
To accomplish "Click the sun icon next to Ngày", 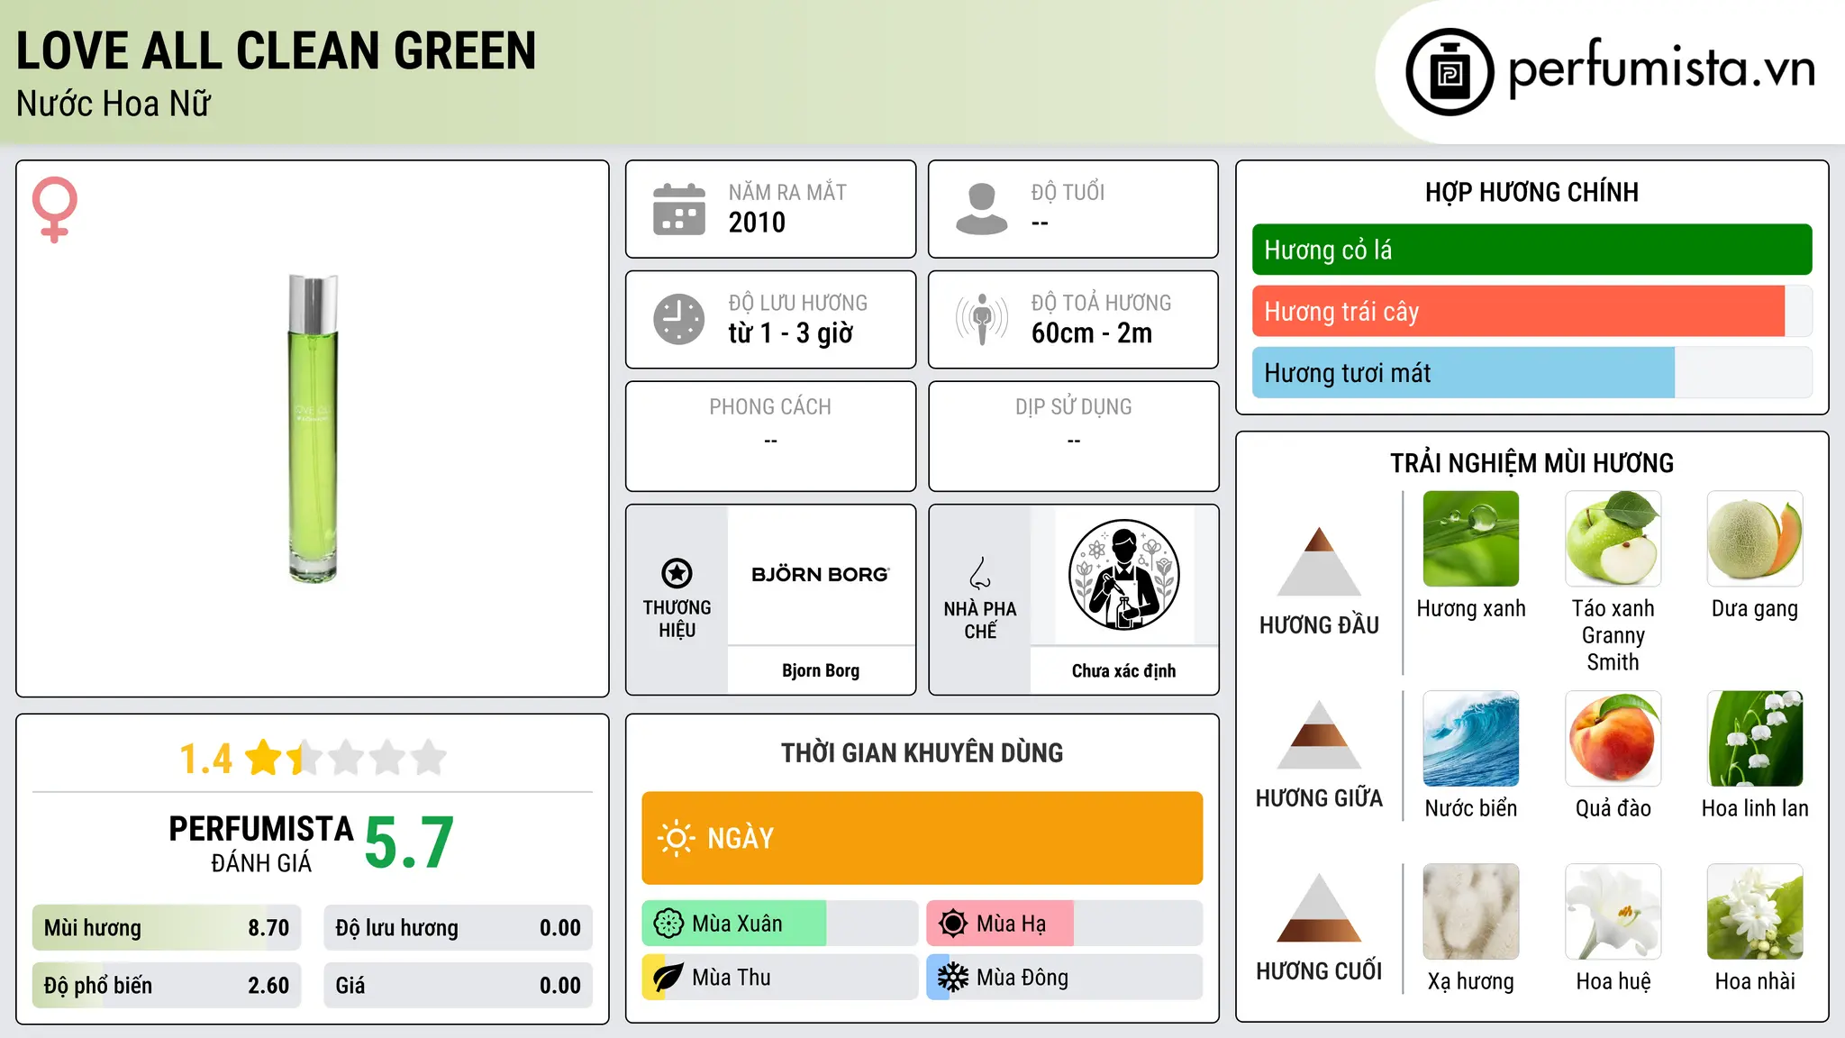I will pyautogui.click(x=677, y=838).
